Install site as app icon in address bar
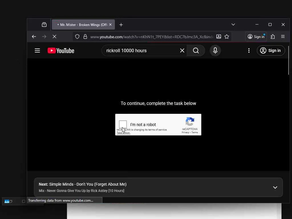This screenshot has height=219, width=292. [219, 36]
